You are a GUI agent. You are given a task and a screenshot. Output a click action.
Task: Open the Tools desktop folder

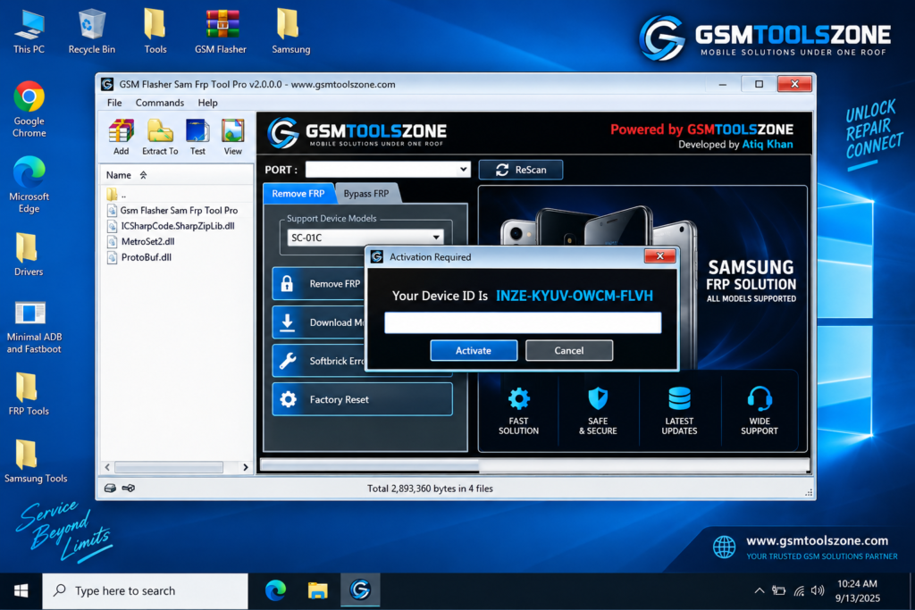pos(155,33)
